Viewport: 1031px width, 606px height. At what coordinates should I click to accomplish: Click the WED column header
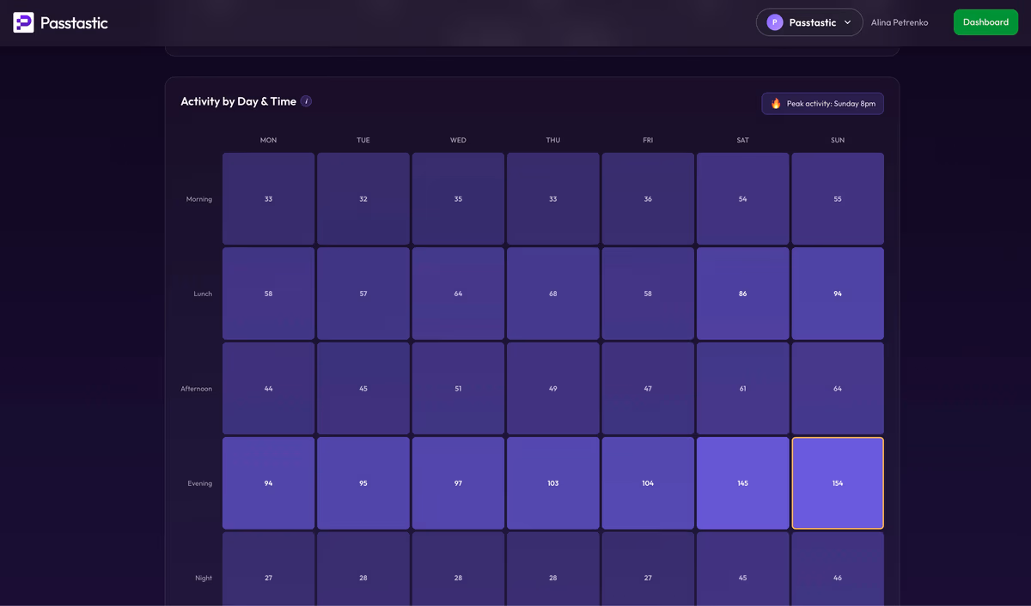tap(458, 140)
